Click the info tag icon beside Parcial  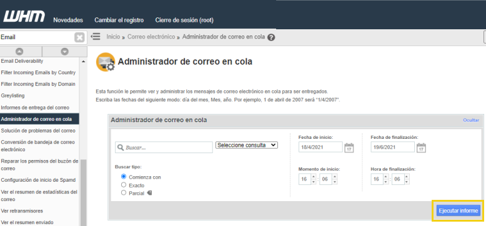(x=149, y=193)
